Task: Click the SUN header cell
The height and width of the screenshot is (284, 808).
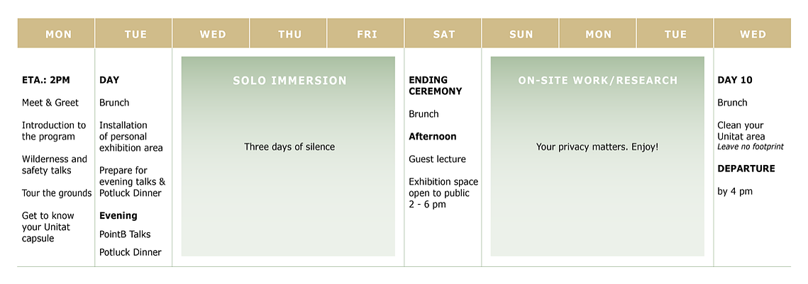Action: 520,33
